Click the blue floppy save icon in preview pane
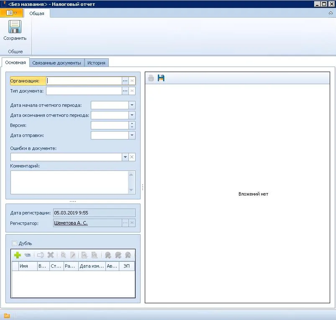This screenshot has height=320, width=336. click(x=161, y=78)
